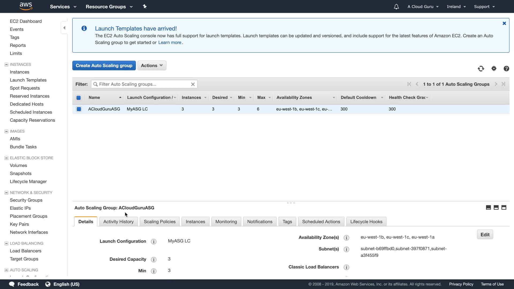Screen dimensions: 514x289
Task: Open the Actions dropdown
Action: [152, 66]
